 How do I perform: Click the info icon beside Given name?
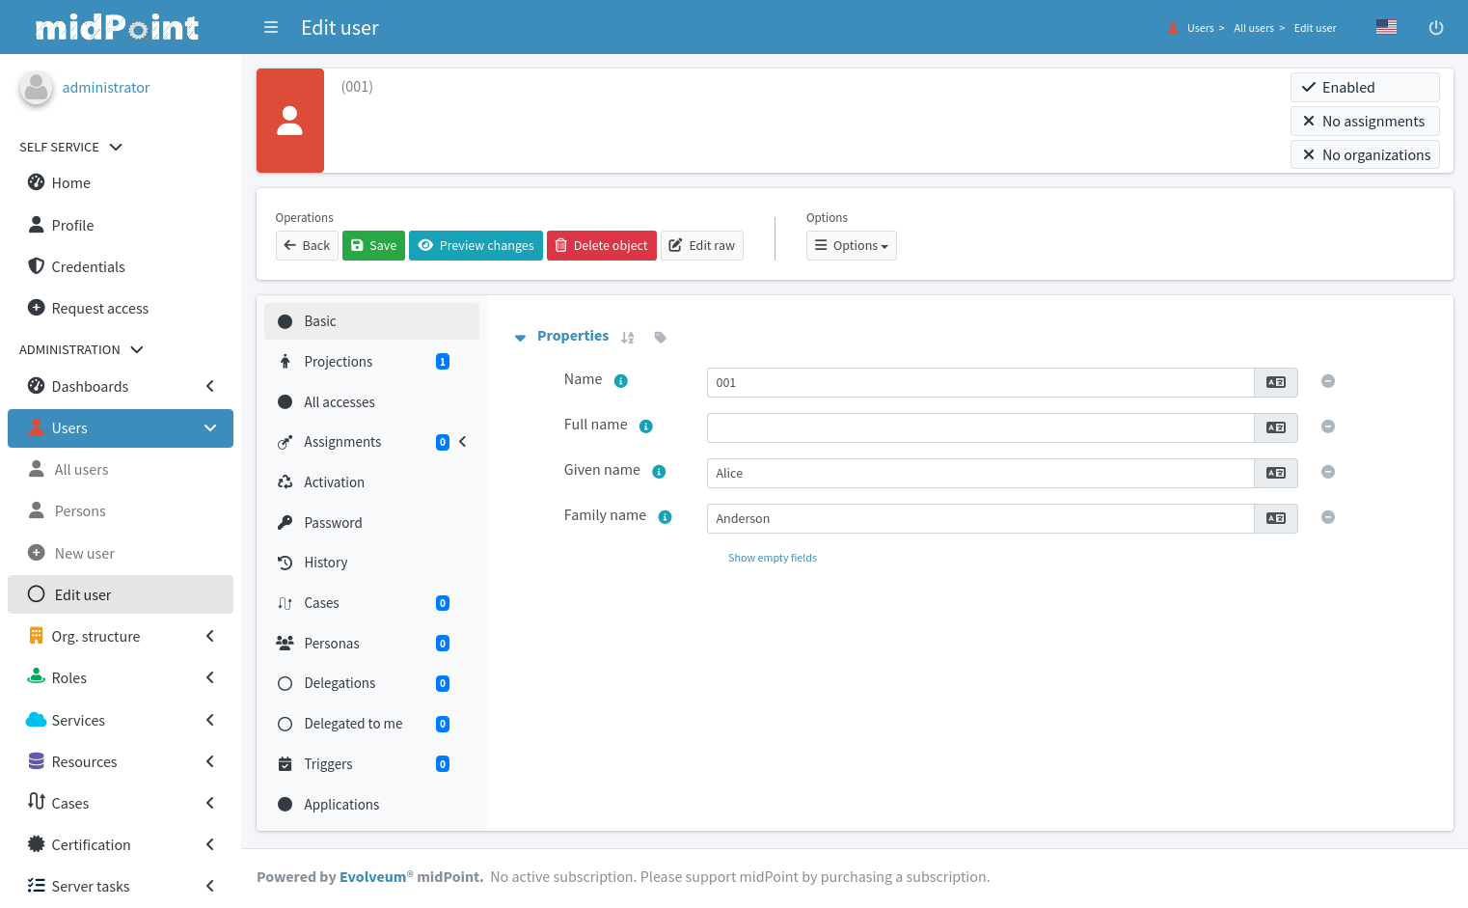tap(659, 472)
